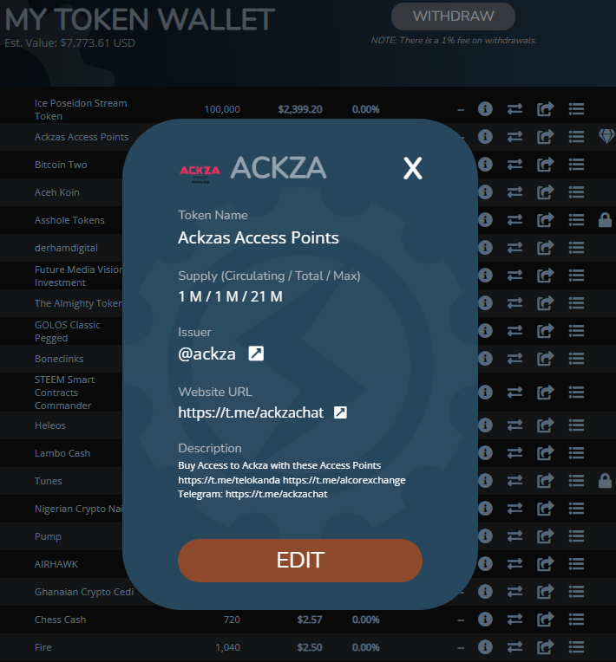Viewport: 616px width, 662px height.
Task: Open the @ackza issuer profile link icon
Action: [x=256, y=354]
